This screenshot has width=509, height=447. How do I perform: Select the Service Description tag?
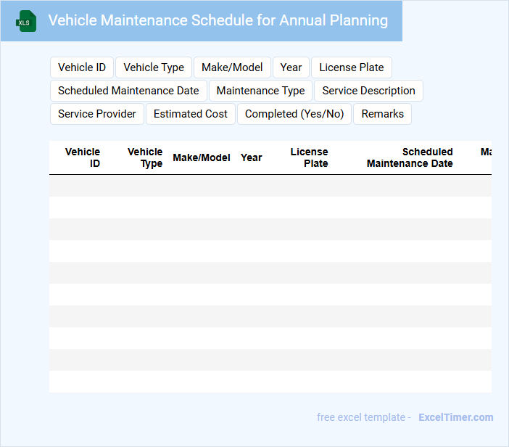[x=368, y=91]
